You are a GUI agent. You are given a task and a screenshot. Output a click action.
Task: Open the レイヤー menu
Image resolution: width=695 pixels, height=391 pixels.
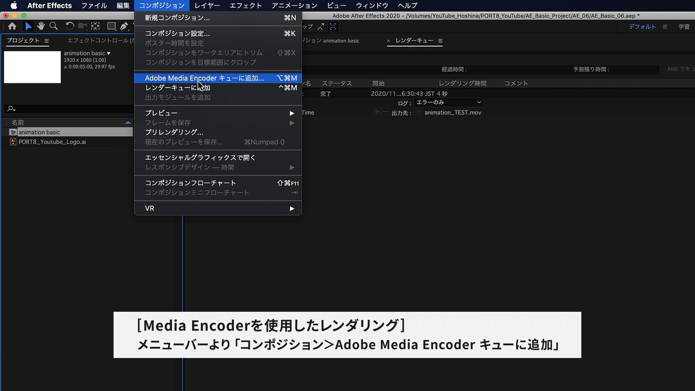[207, 5]
